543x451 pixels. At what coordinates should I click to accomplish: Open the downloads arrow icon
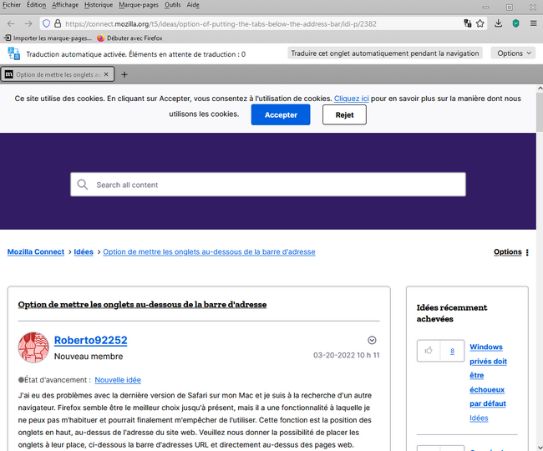click(x=499, y=23)
